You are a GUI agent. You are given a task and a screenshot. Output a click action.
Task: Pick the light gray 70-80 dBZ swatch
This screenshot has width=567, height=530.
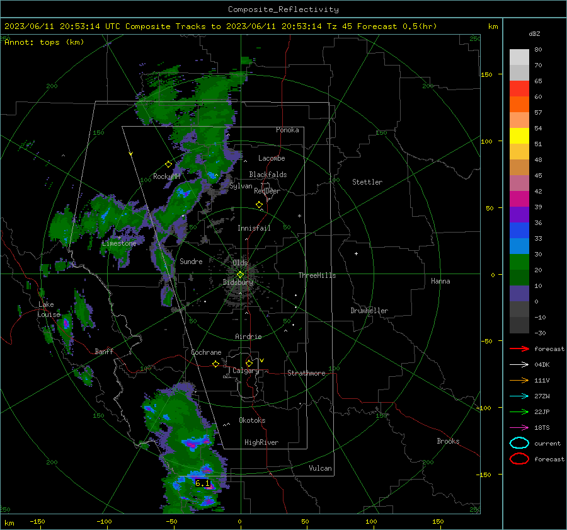pos(519,57)
